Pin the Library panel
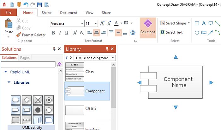The height and width of the screenshot is (130, 221). click(x=107, y=49)
